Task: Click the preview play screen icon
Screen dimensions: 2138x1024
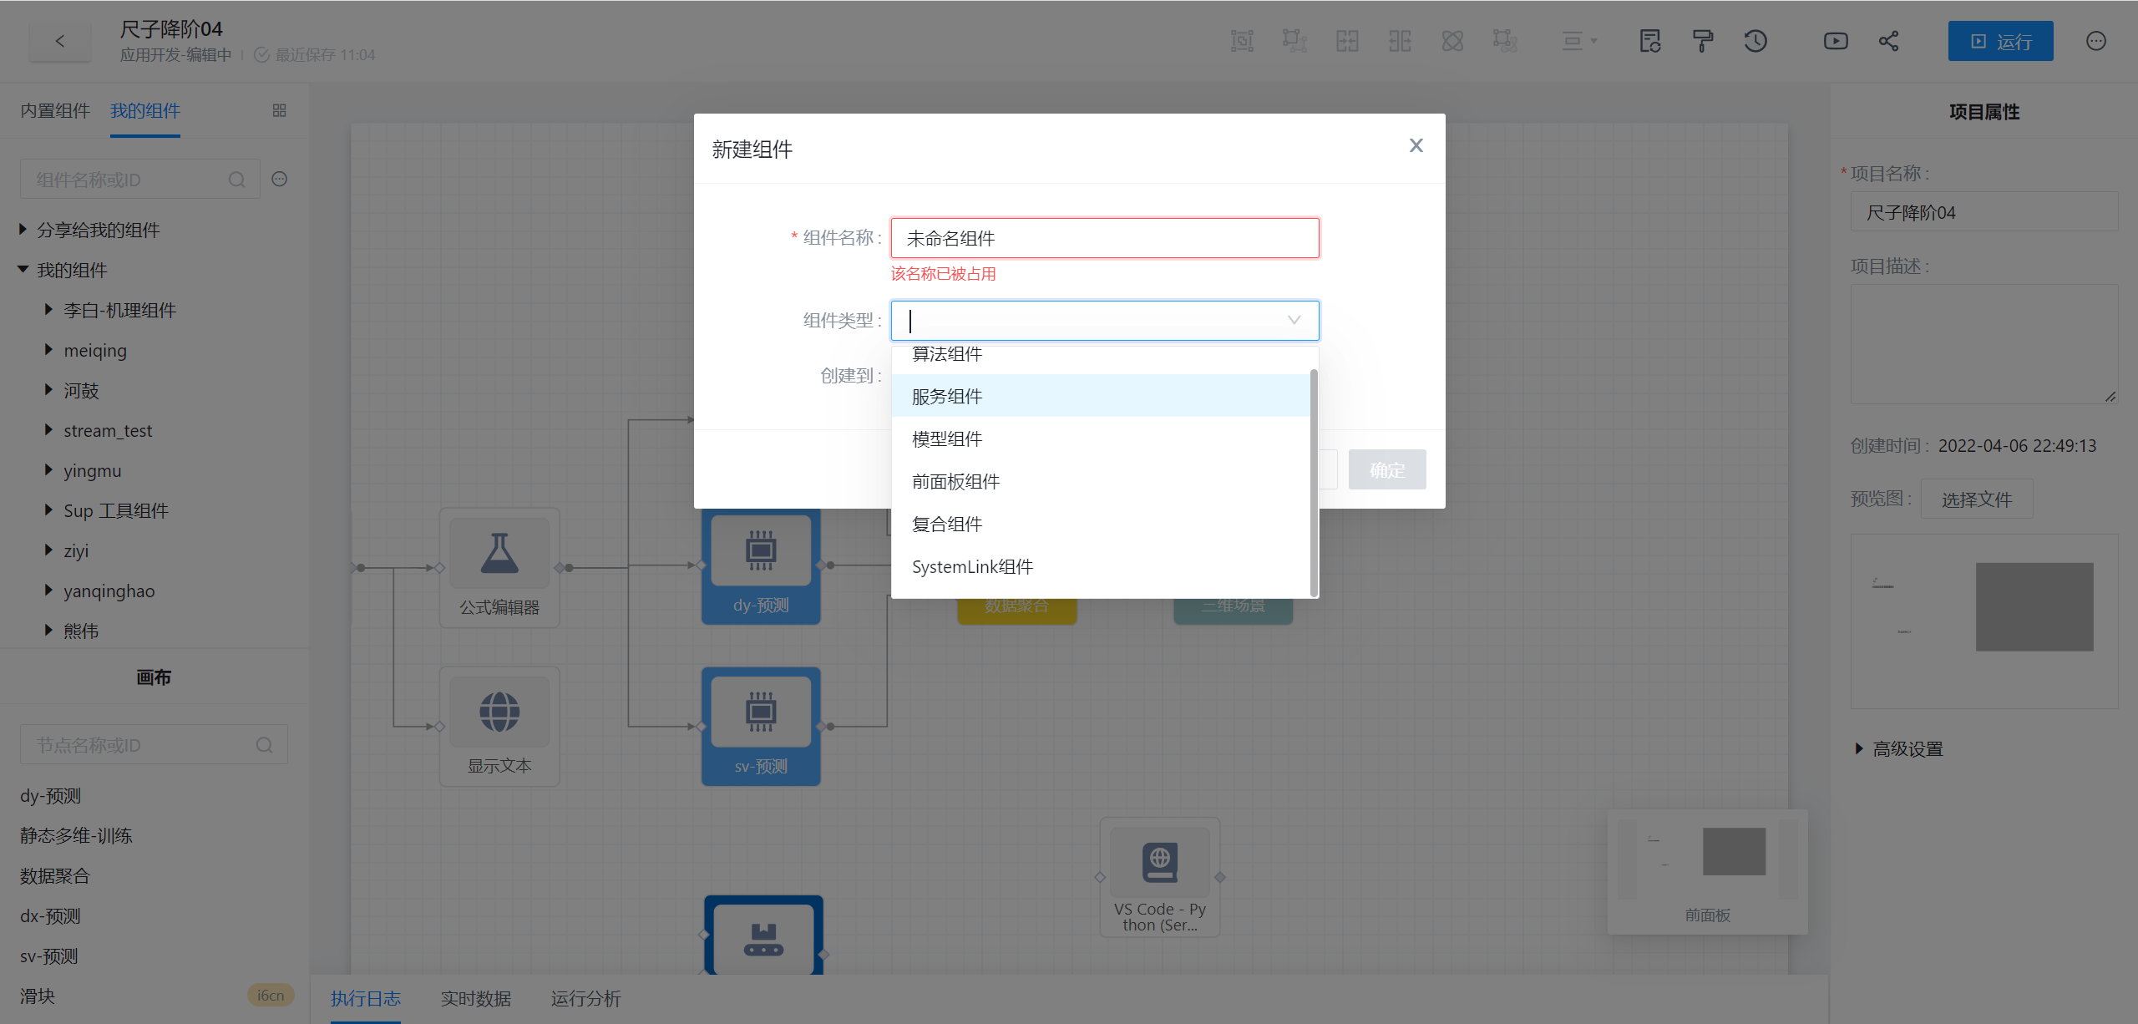Action: (1835, 41)
